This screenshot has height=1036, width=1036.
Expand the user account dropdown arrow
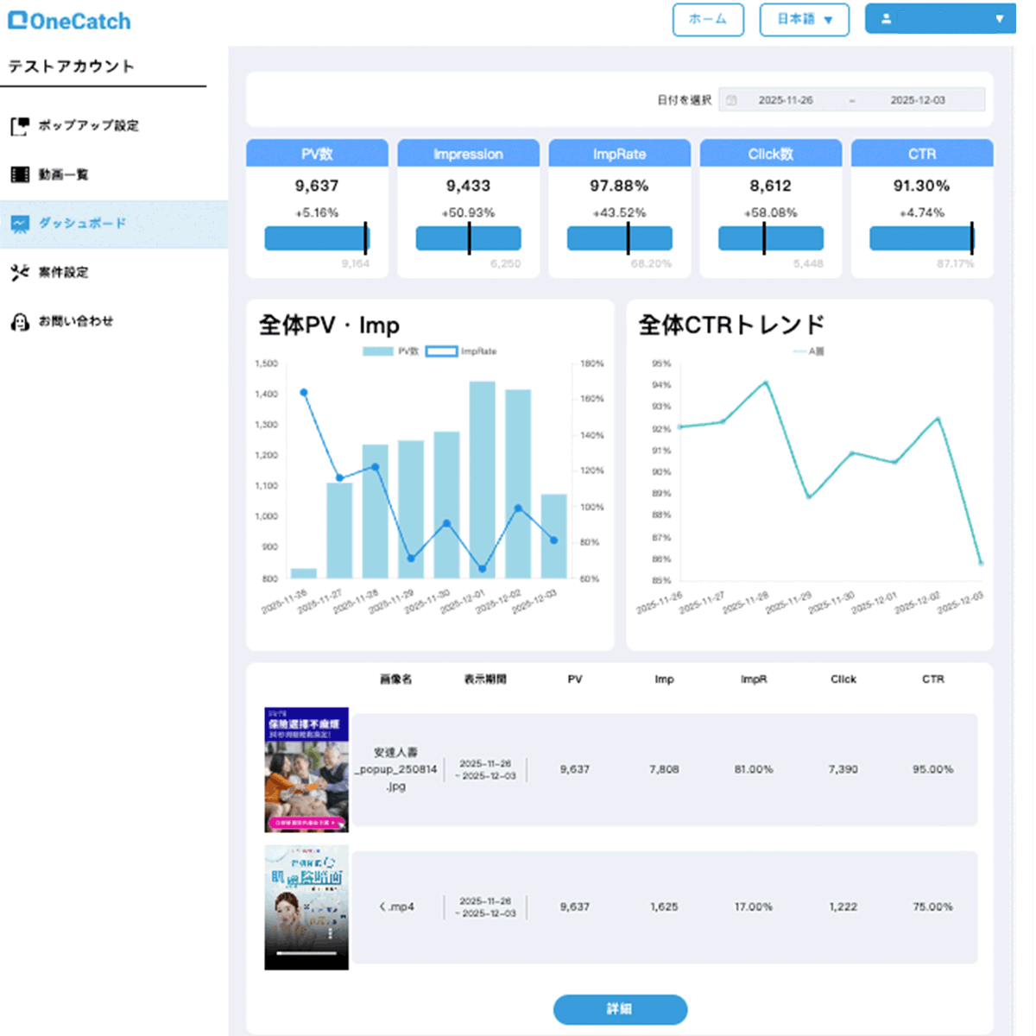(x=999, y=19)
